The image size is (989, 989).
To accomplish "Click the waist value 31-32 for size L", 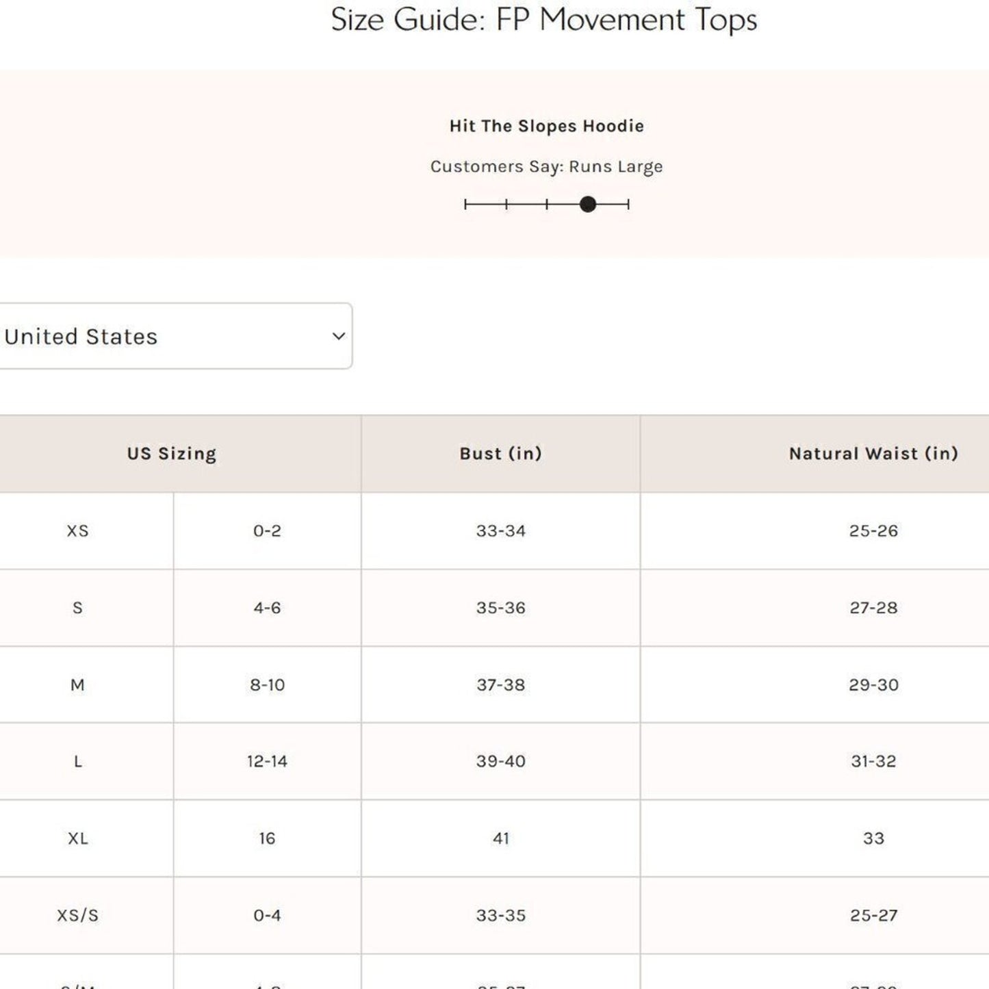I will click(874, 761).
